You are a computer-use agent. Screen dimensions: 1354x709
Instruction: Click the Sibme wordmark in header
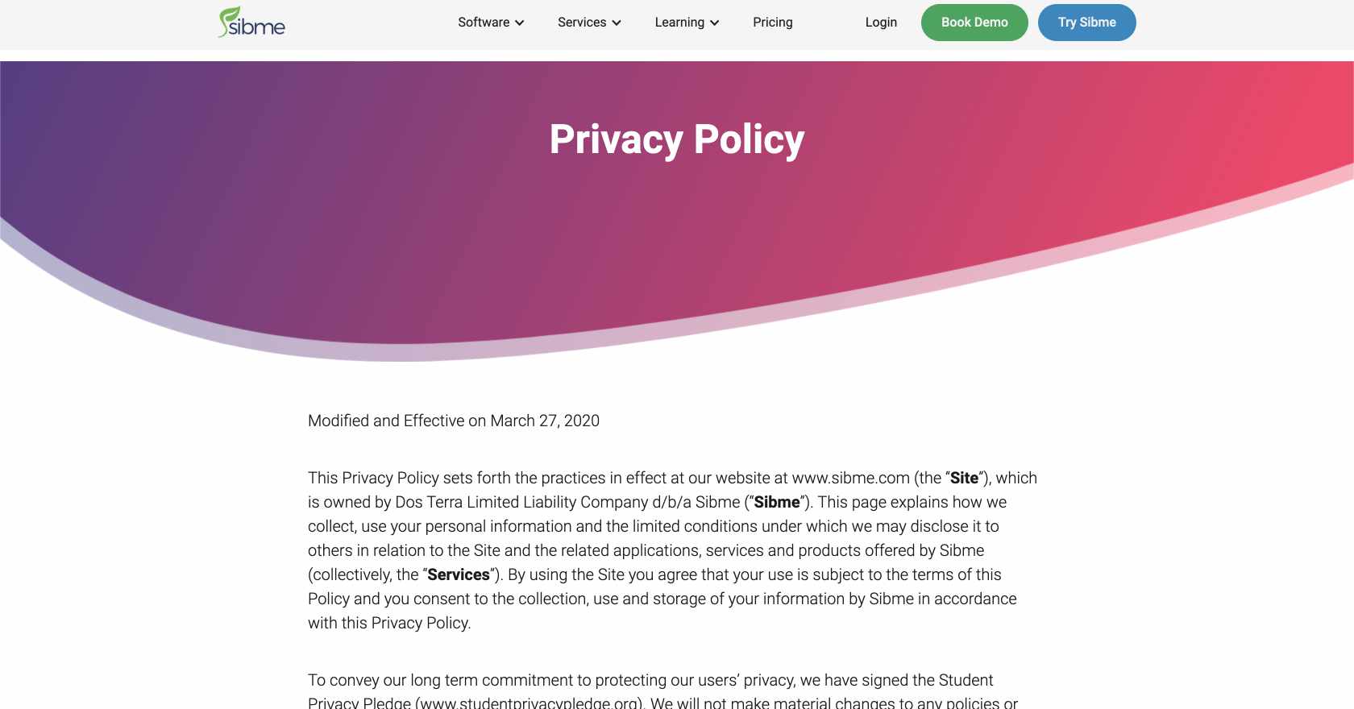260,25
